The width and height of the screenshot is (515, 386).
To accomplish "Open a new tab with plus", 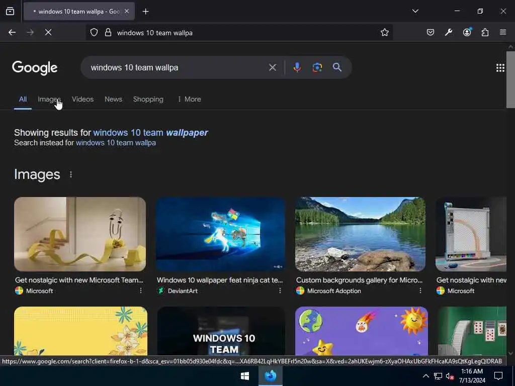I will click(x=145, y=12).
